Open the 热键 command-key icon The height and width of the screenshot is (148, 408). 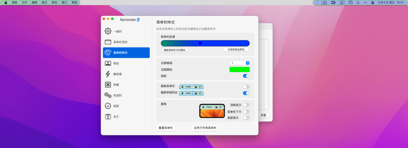(x=108, y=85)
